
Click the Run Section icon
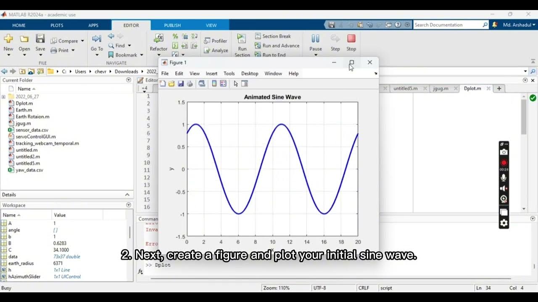click(x=242, y=39)
